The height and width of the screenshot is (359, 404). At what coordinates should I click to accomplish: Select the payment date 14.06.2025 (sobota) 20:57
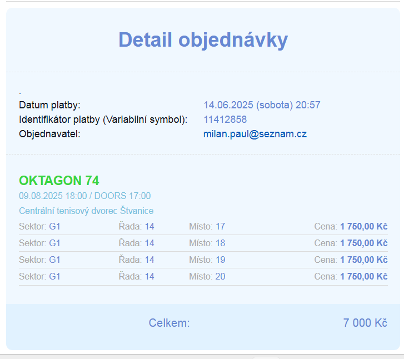(262, 105)
